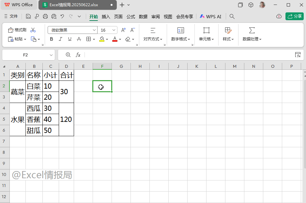Viewport: 306px width, 203px height.
Task: Click the search magnifier icon
Action: point(232,16)
